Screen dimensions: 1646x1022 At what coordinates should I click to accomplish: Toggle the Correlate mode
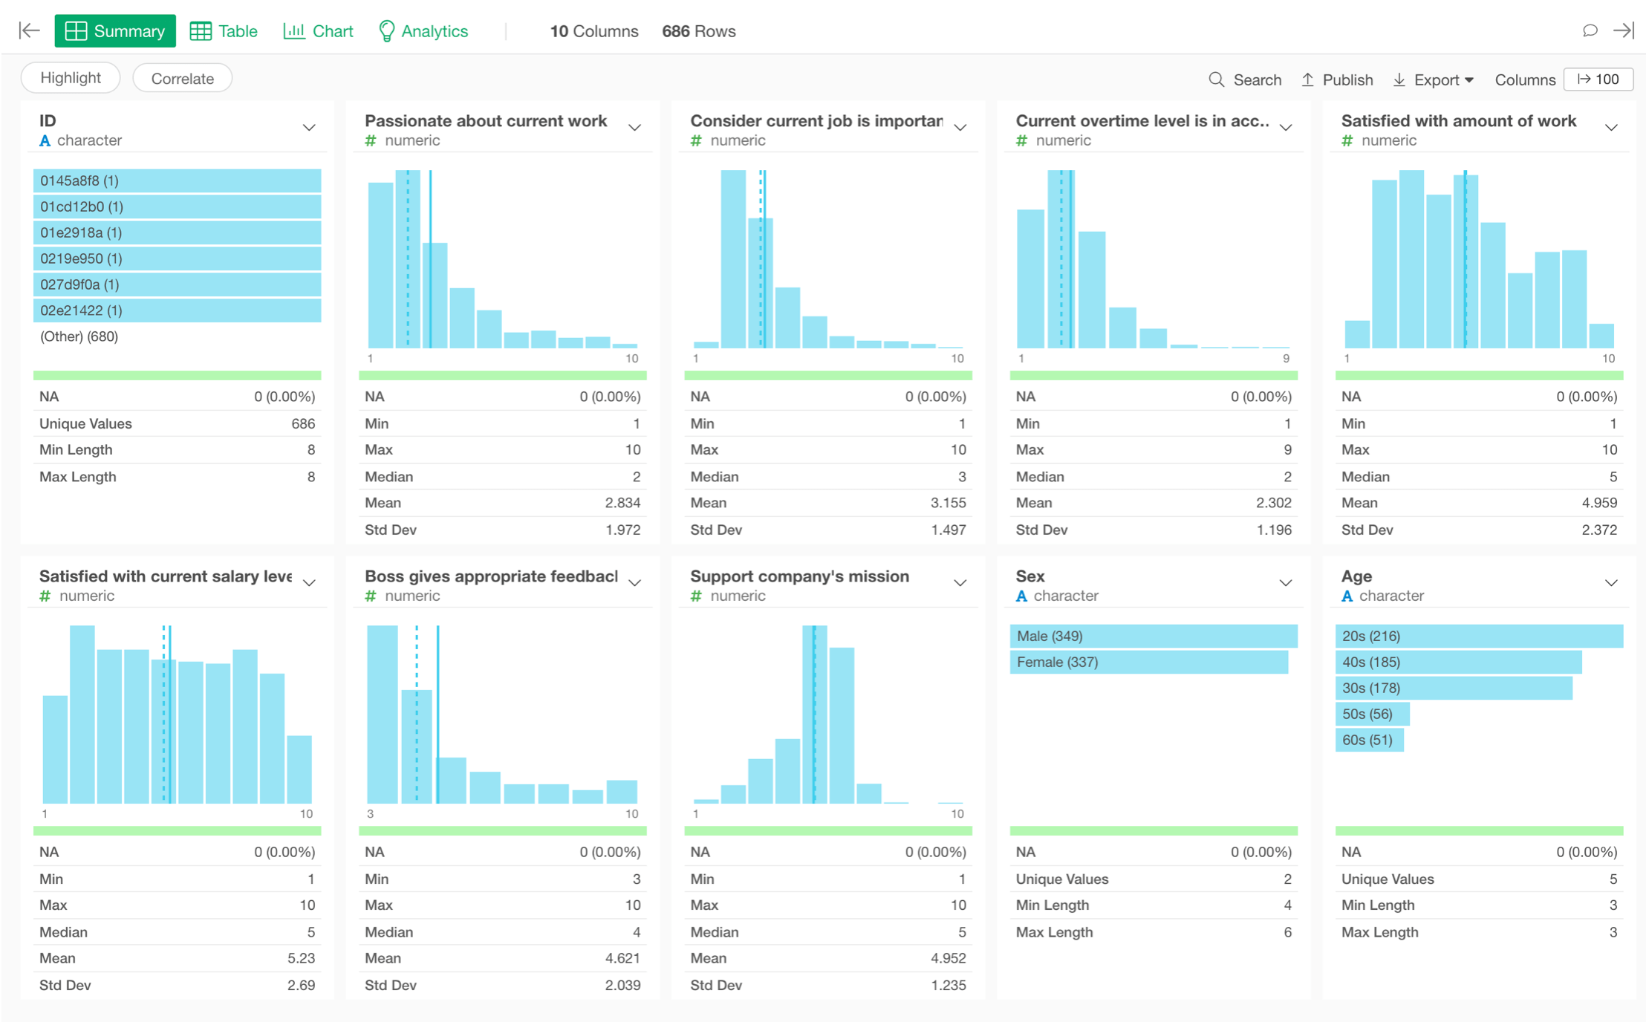coord(182,78)
